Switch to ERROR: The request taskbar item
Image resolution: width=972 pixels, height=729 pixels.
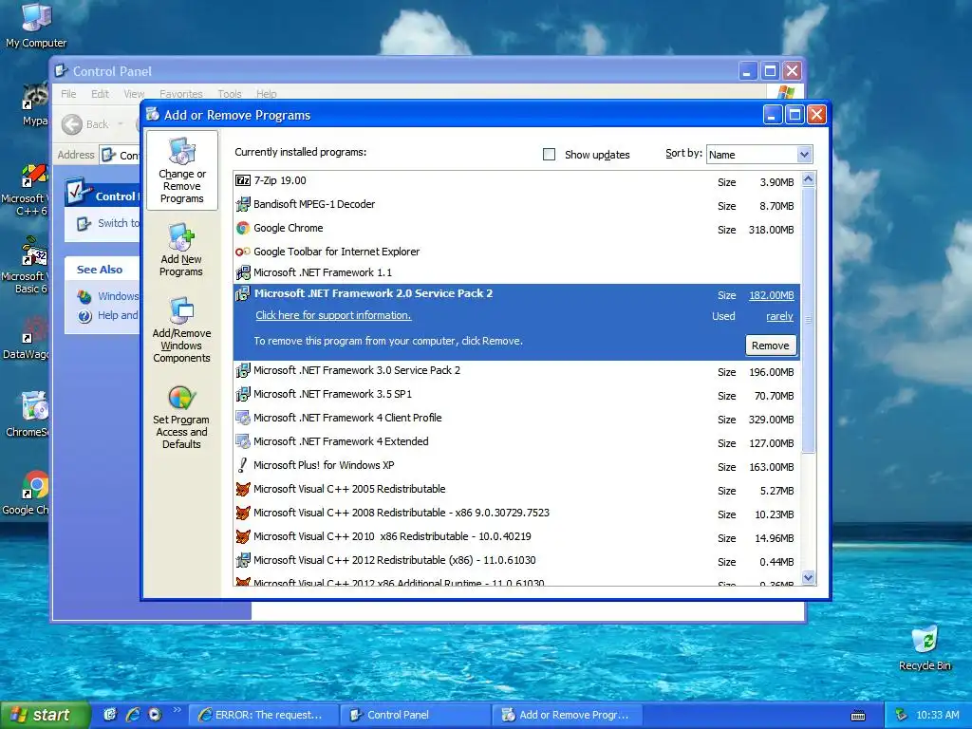click(x=264, y=715)
